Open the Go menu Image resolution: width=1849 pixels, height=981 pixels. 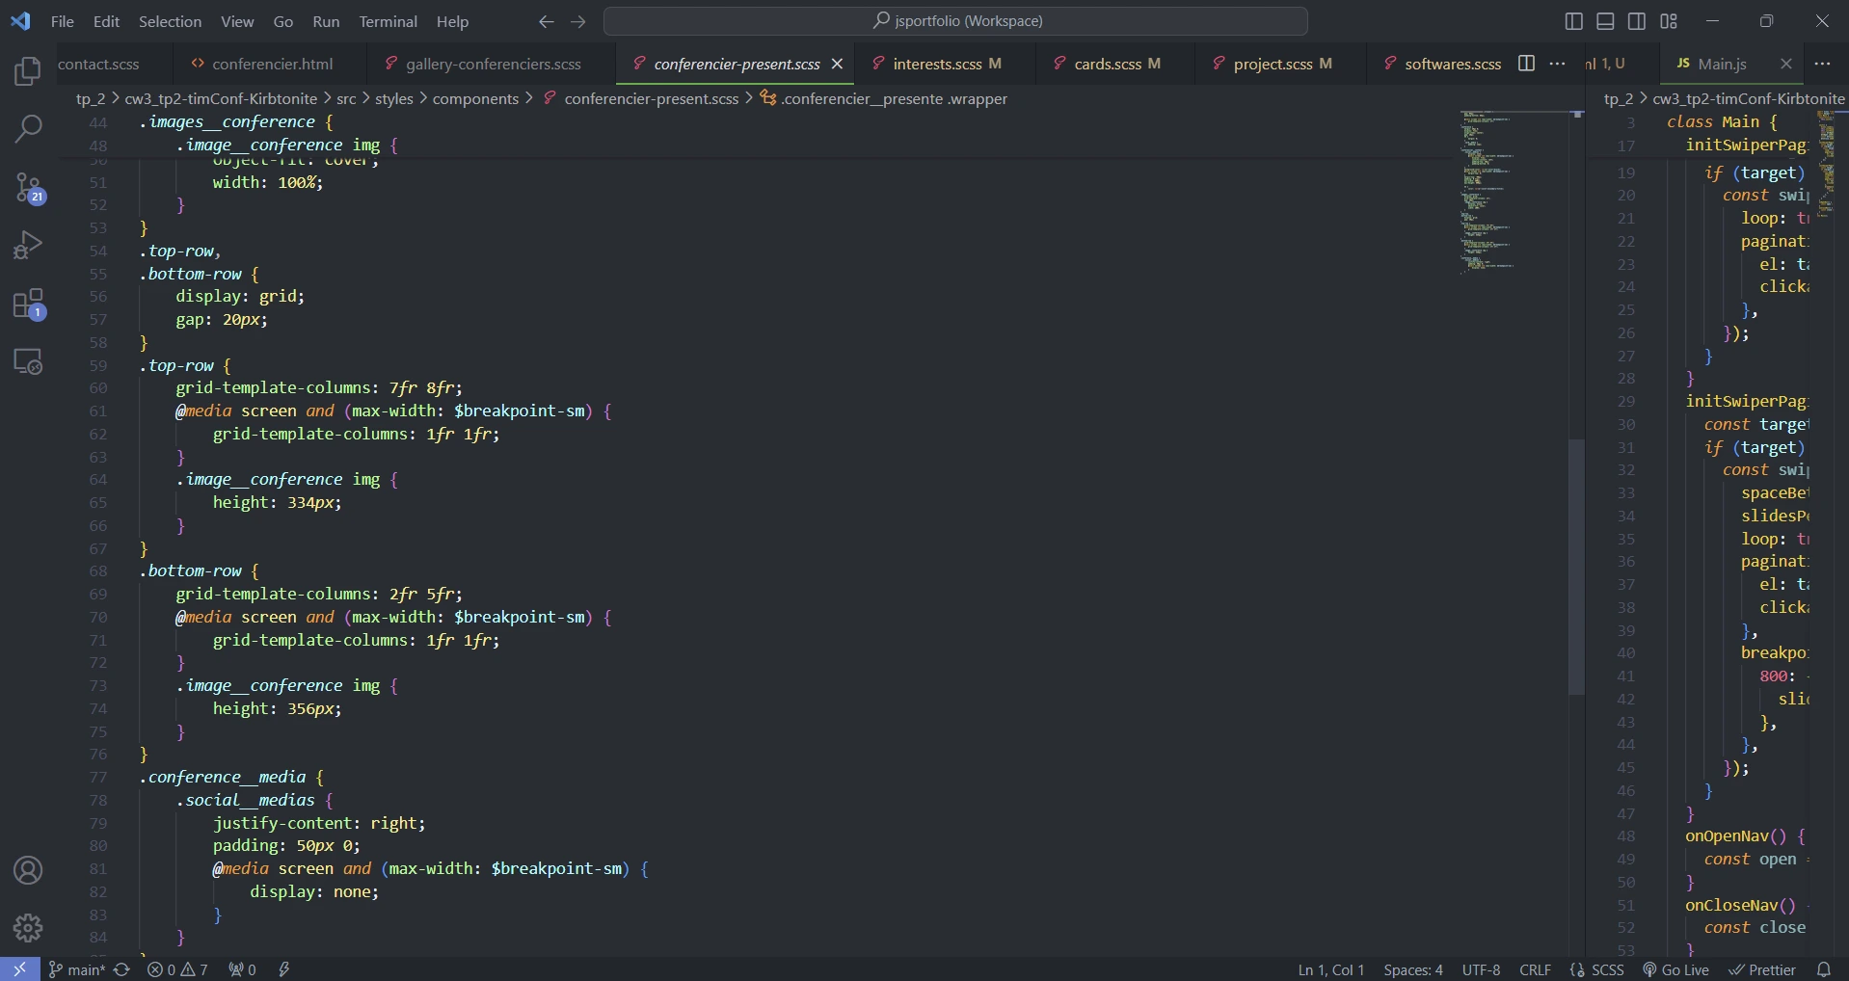point(282,21)
